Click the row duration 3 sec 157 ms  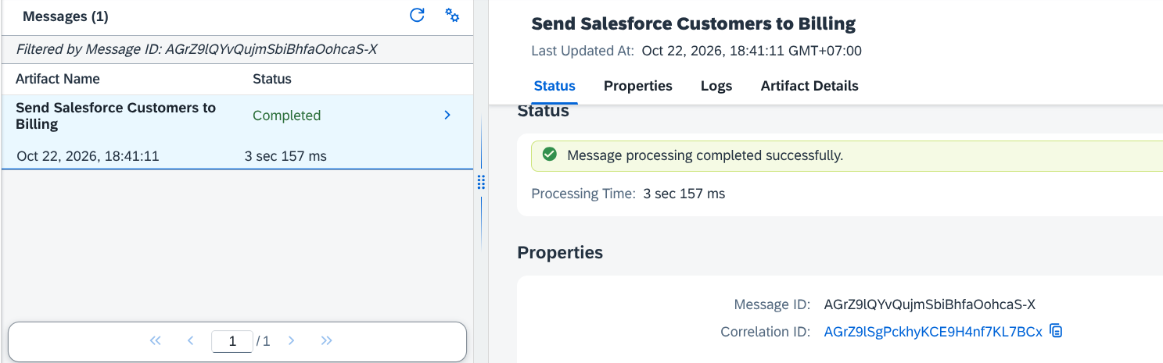285,156
